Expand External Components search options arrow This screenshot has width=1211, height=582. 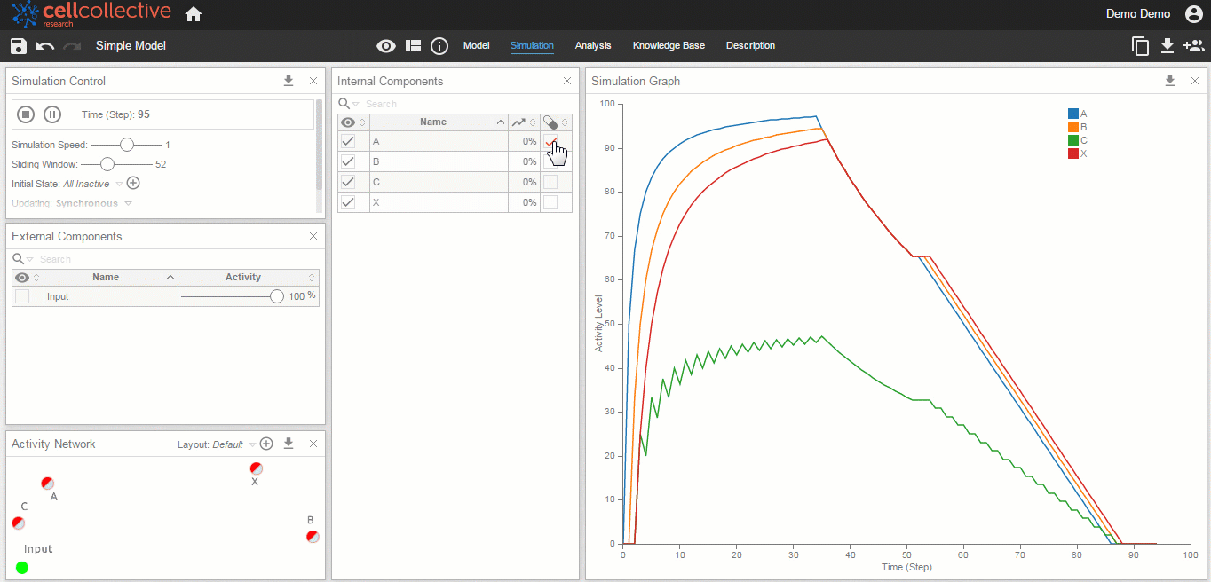(30, 260)
